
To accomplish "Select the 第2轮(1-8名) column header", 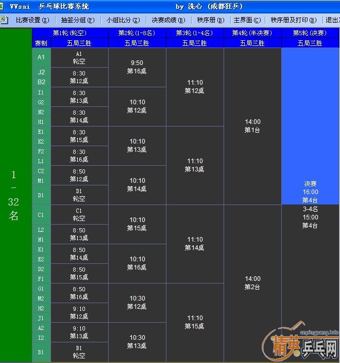I will [x=137, y=33].
